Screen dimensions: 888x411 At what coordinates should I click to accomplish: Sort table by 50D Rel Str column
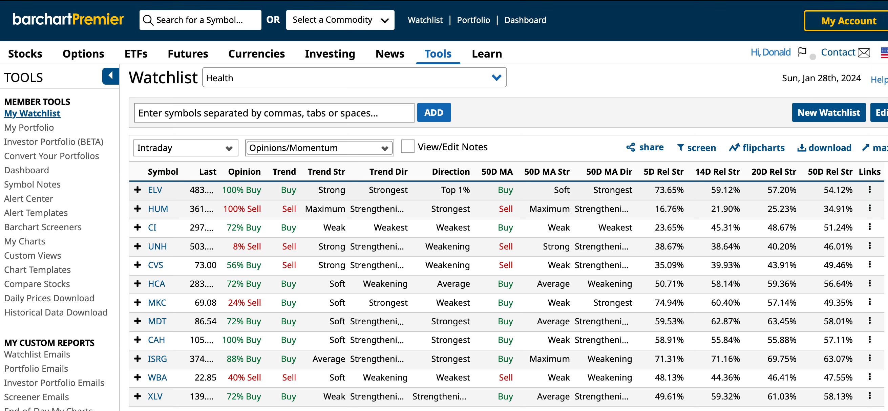click(830, 172)
